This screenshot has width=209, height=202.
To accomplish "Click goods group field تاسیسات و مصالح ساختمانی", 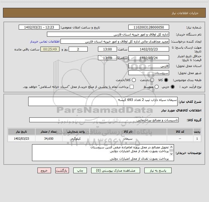I will coord(104,120).
